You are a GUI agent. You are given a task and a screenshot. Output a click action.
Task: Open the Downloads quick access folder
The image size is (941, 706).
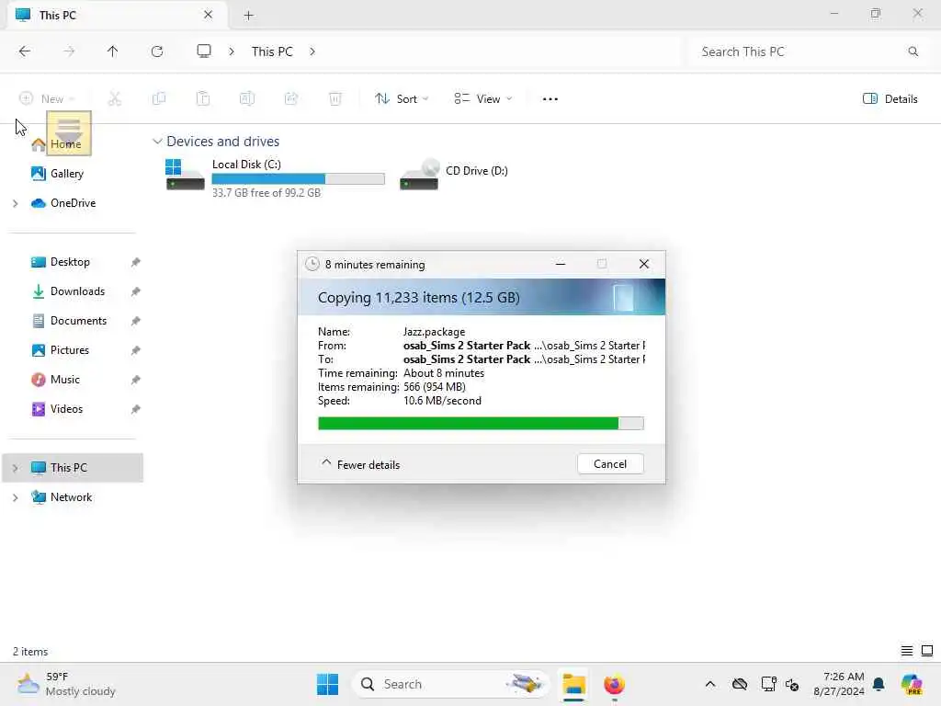(x=77, y=291)
